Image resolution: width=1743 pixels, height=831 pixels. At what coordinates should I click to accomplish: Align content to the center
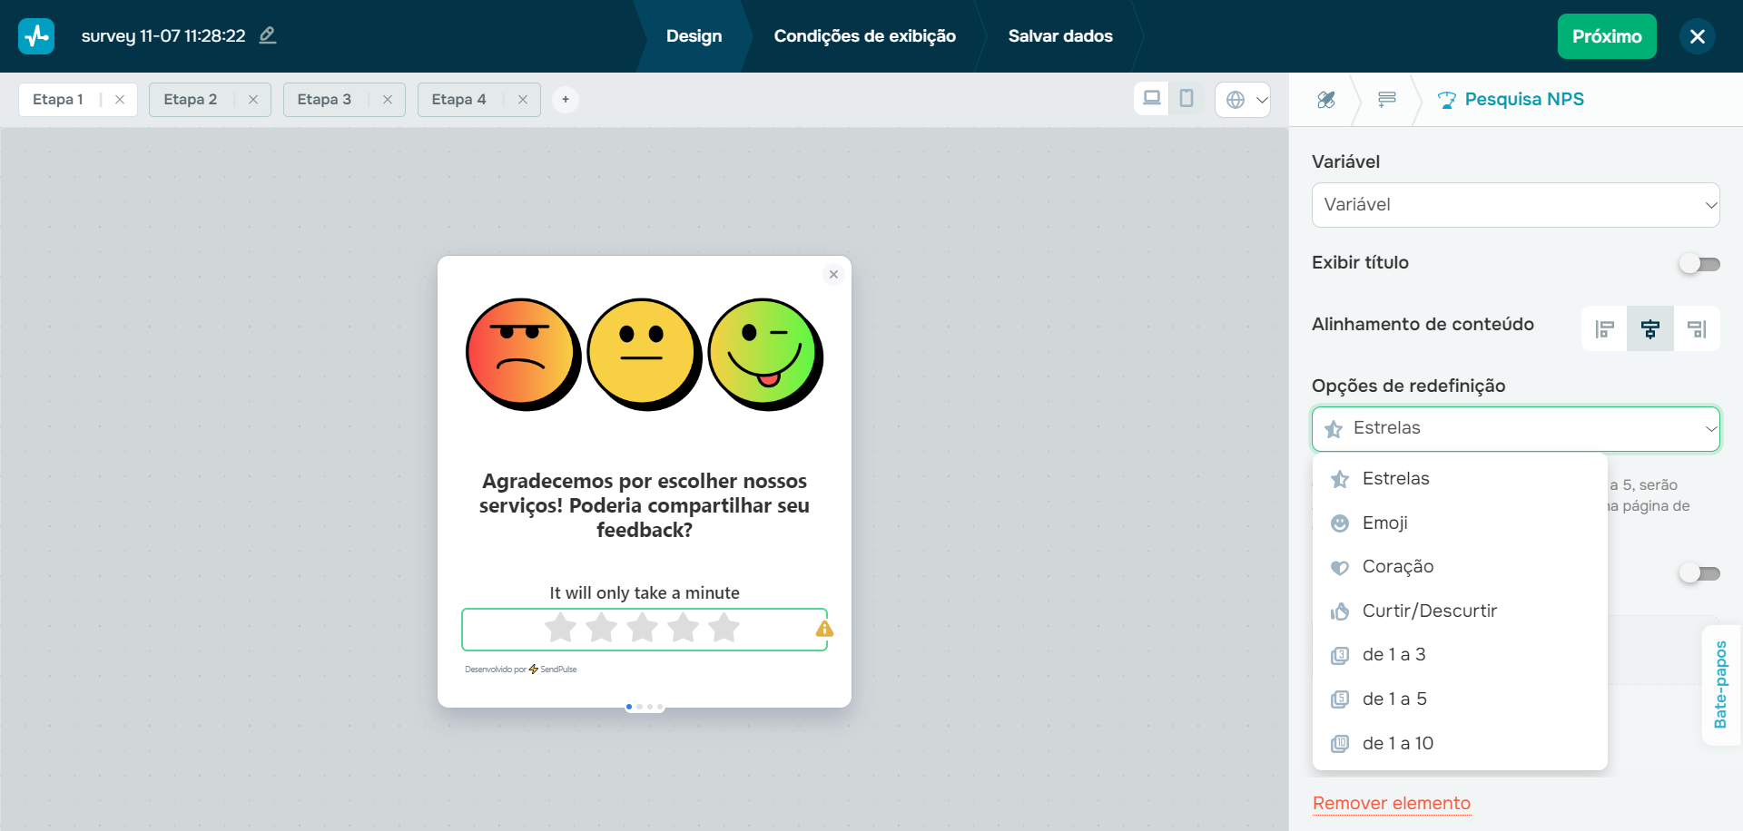click(x=1650, y=328)
